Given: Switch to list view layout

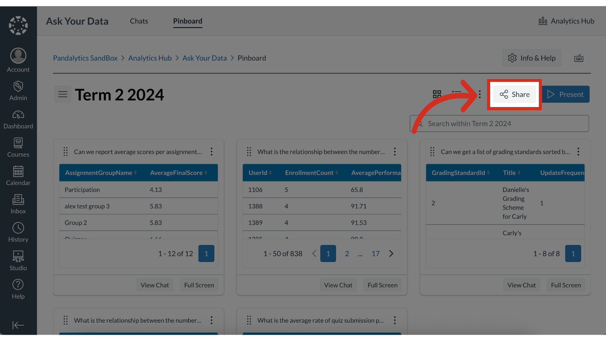Looking at the screenshot, I should tap(457, 94).
